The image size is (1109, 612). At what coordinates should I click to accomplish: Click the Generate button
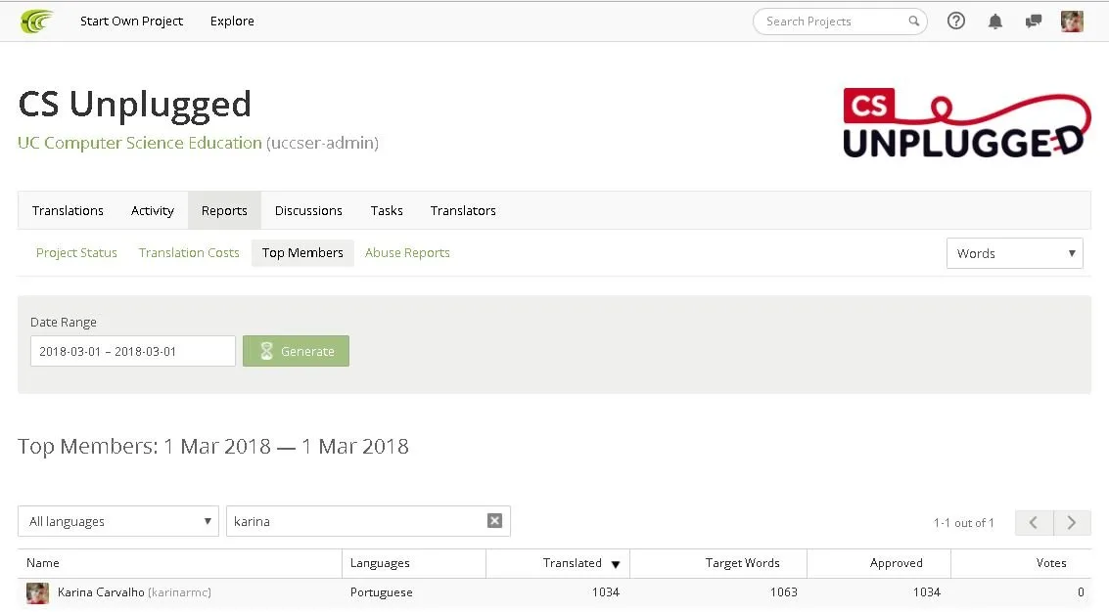click(296, 351)
